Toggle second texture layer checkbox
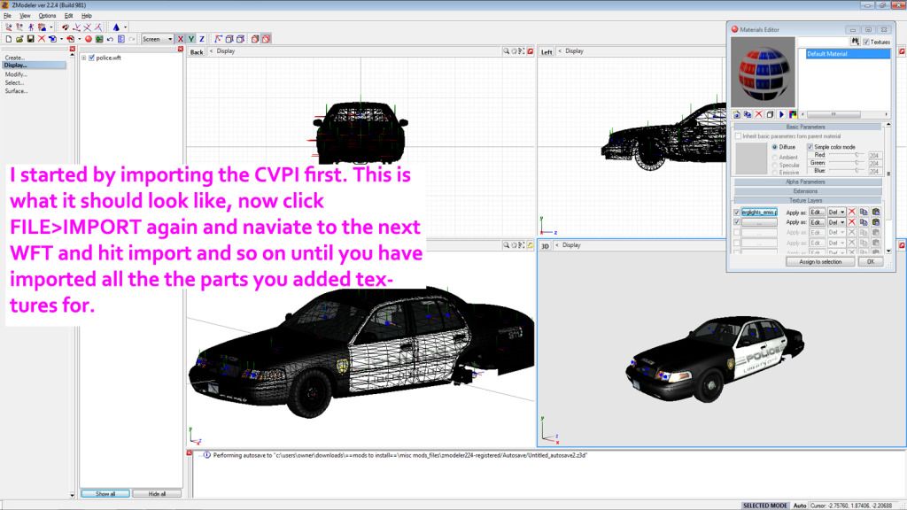Viewport: 907px width, 510px height. [736, 222]
